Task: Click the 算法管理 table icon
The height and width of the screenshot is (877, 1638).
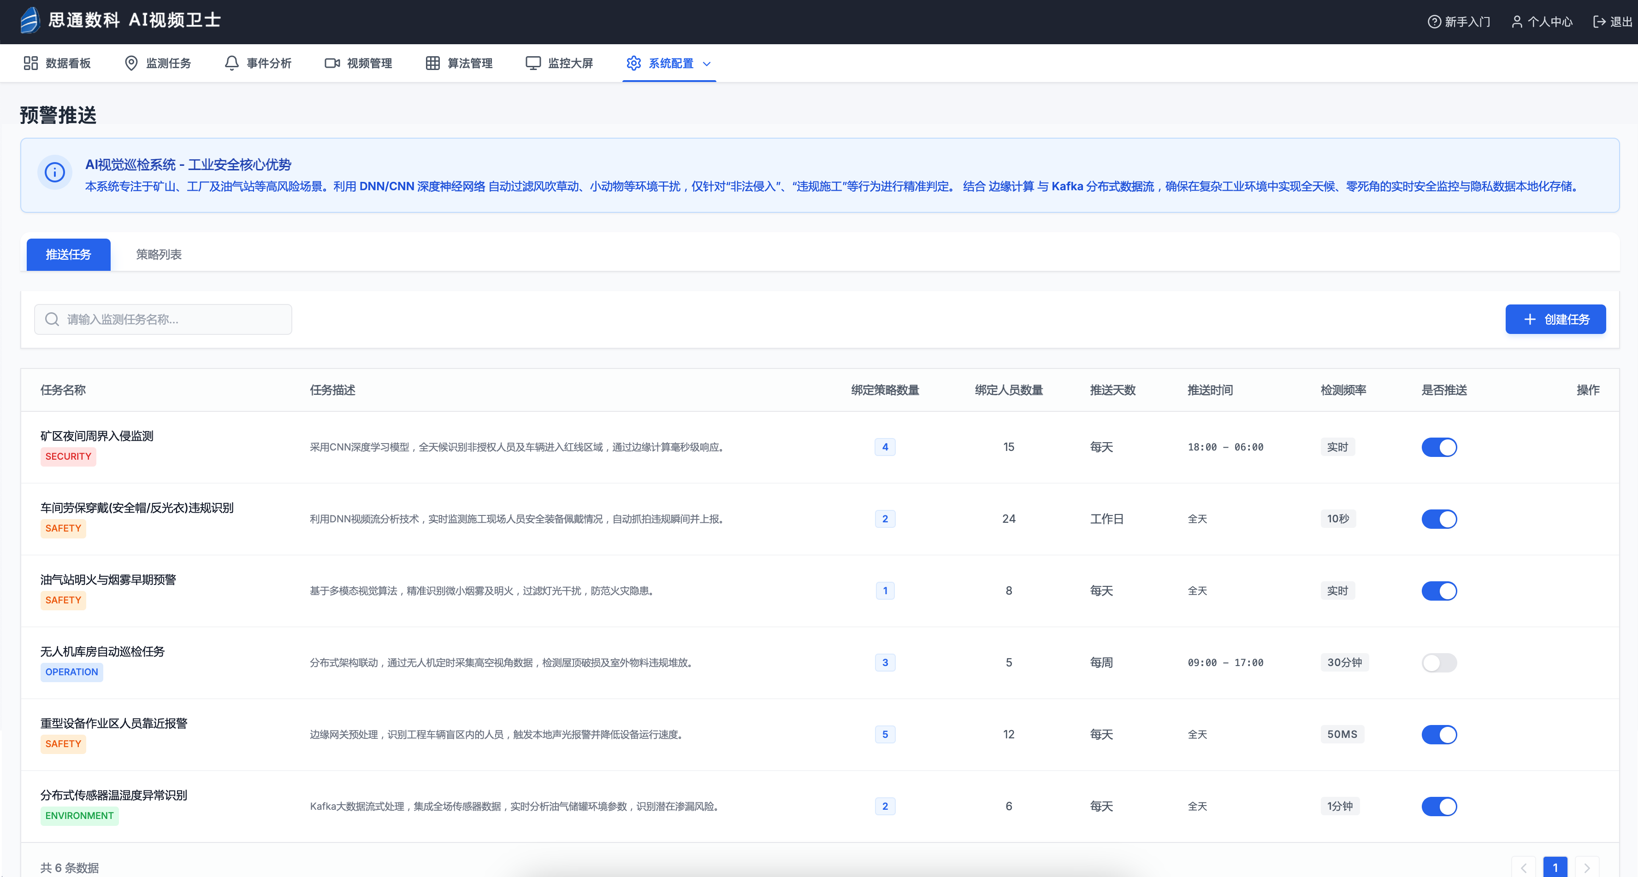Action: [432, 63]
